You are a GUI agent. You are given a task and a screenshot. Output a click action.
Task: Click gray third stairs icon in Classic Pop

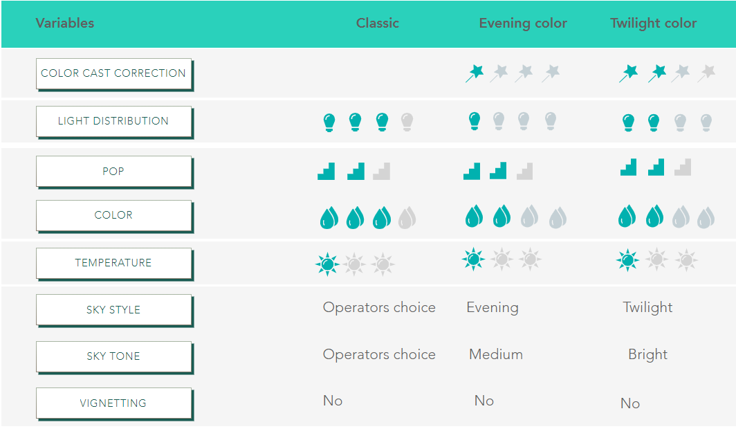click(382, 171)
